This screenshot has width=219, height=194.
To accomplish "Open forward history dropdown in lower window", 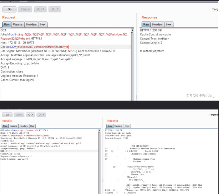I will 44,115.
